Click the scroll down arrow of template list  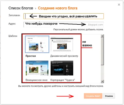click(x=102, y=81)
